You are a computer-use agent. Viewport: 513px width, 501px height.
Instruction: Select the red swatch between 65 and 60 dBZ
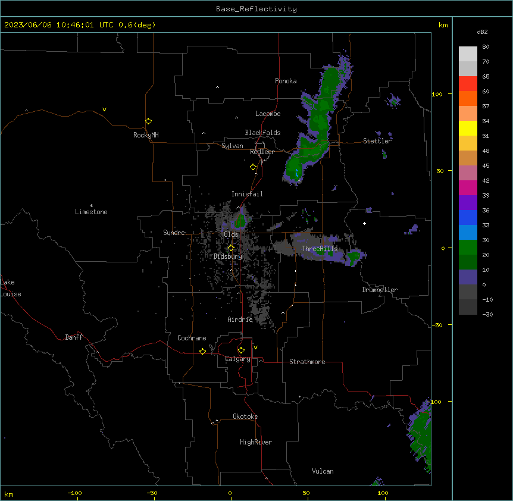[x=468, y=83]
